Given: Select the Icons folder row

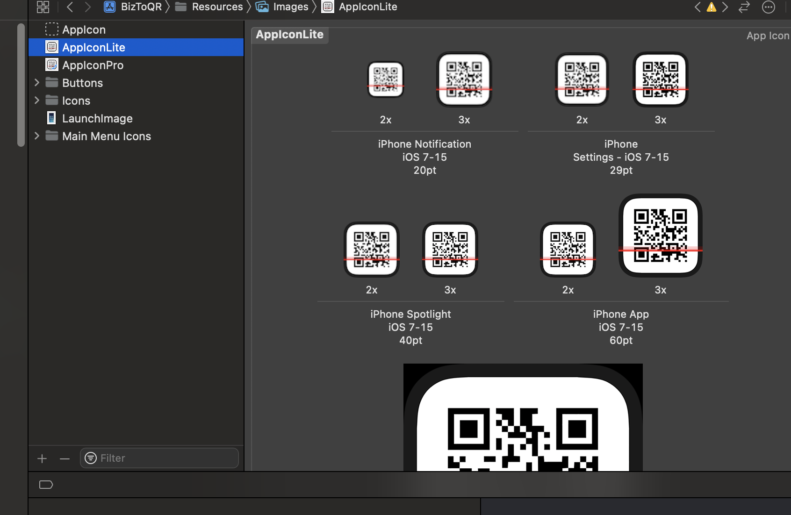Looking at the screenshot, I should point(136,100).
